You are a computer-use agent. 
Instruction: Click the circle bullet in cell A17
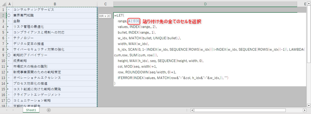(x=9, y=101)
